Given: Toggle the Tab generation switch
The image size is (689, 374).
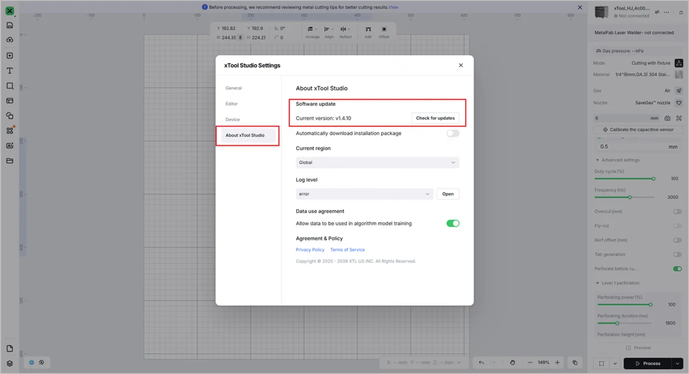Looking at the screenshot, I should (678, 255).
